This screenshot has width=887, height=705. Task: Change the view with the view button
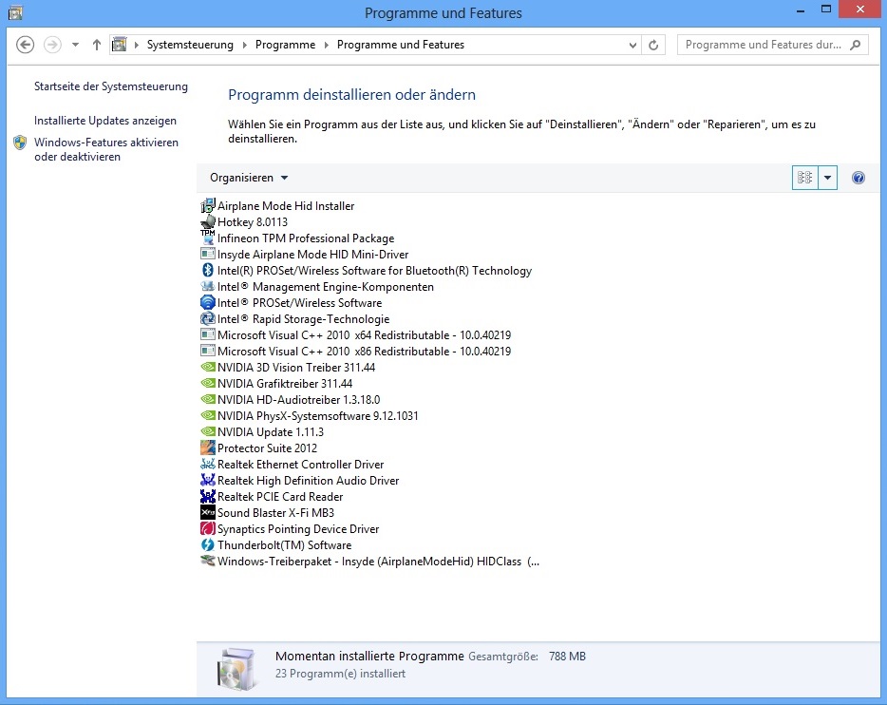805,178
